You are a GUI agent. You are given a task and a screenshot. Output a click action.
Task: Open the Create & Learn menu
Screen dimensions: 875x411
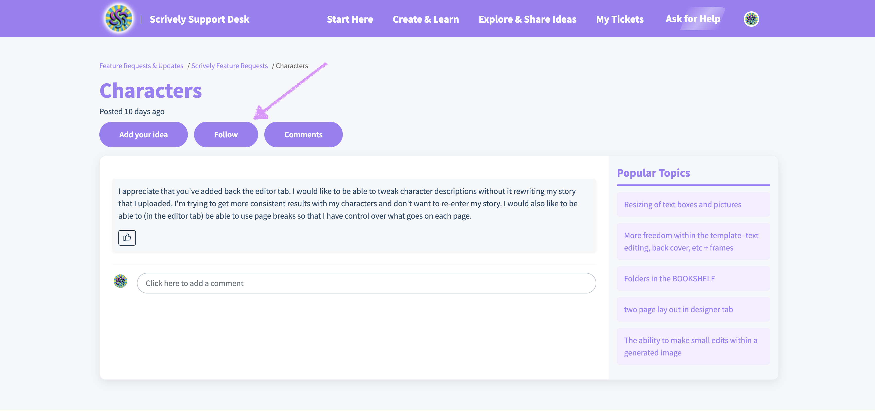click(x=425, y=19)
